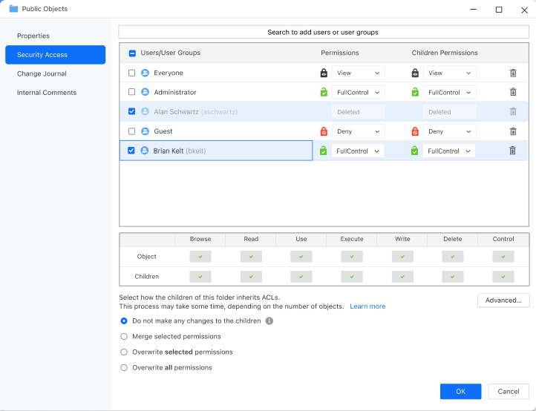Viewport: 536px width, 411px height.
Task: Click trash icon for Brian Kelt
Action: [512, 151]
